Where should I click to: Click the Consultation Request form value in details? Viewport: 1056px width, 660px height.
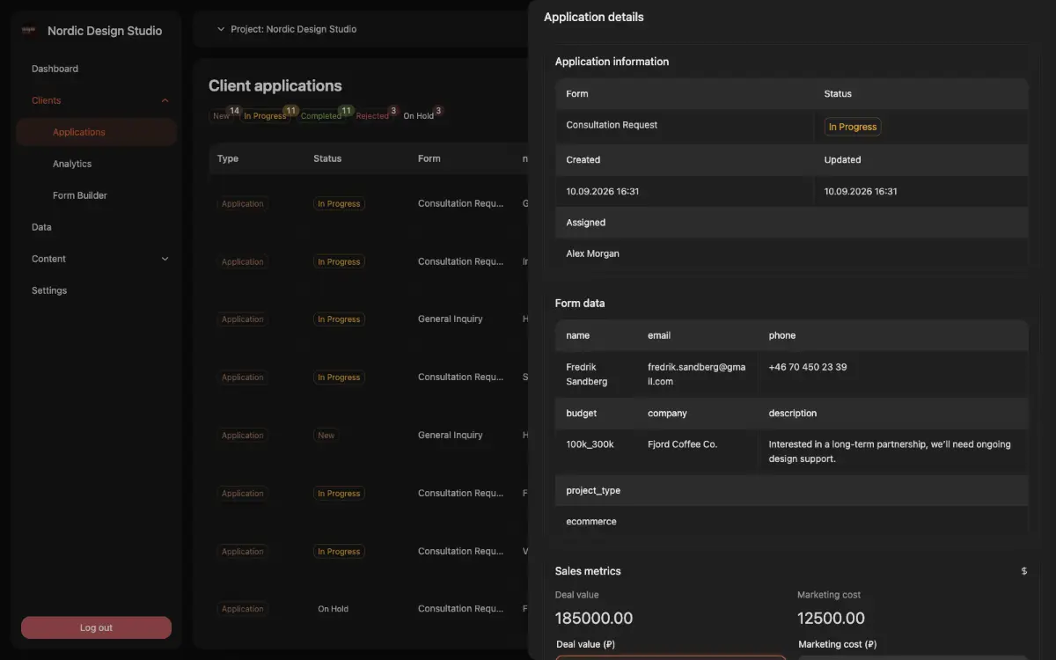[x=612, y=125]
